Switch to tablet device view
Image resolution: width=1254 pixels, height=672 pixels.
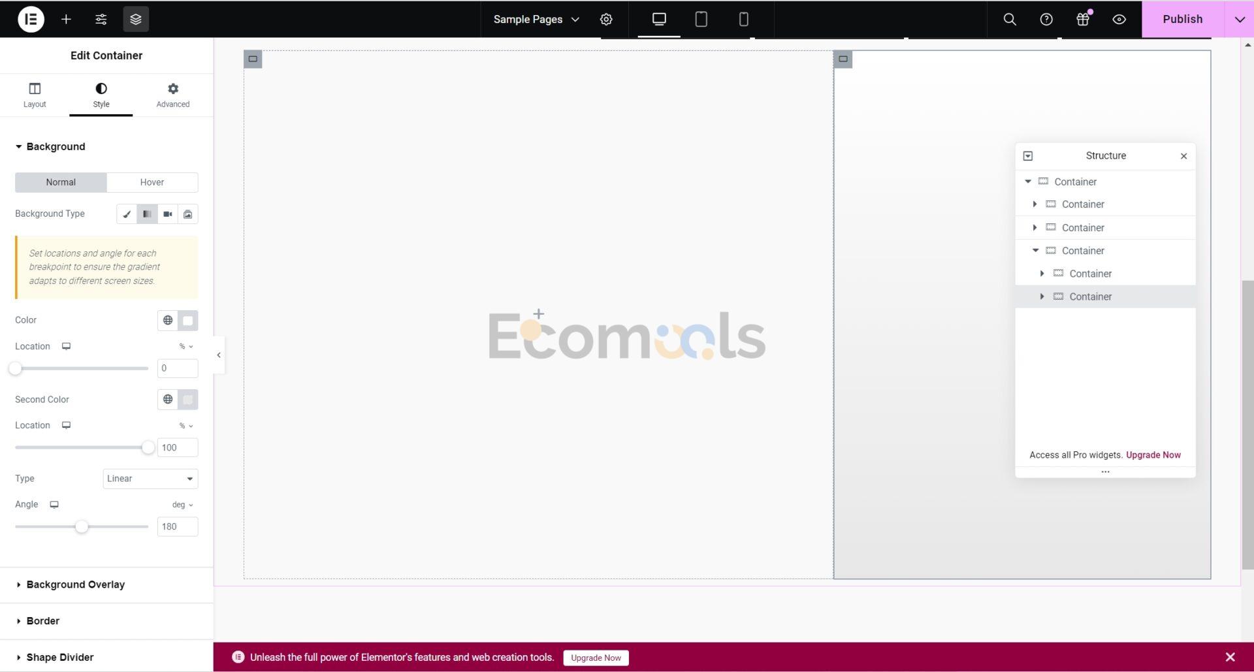pyautogui.click(x=701, y=19)
